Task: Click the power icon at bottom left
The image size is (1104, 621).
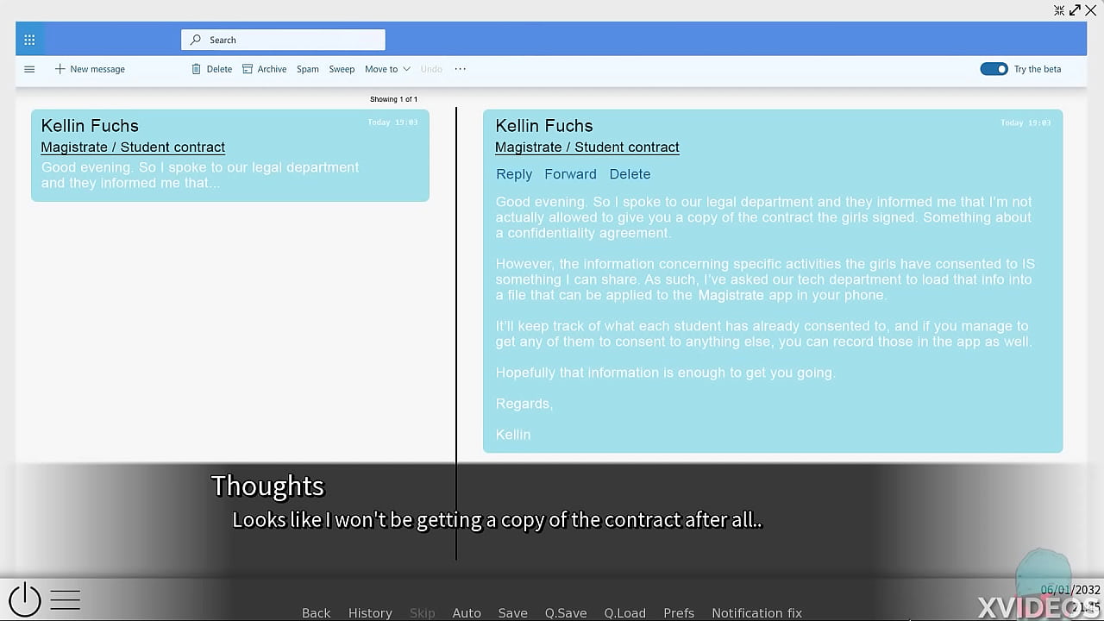Action: tap(25, 599)
